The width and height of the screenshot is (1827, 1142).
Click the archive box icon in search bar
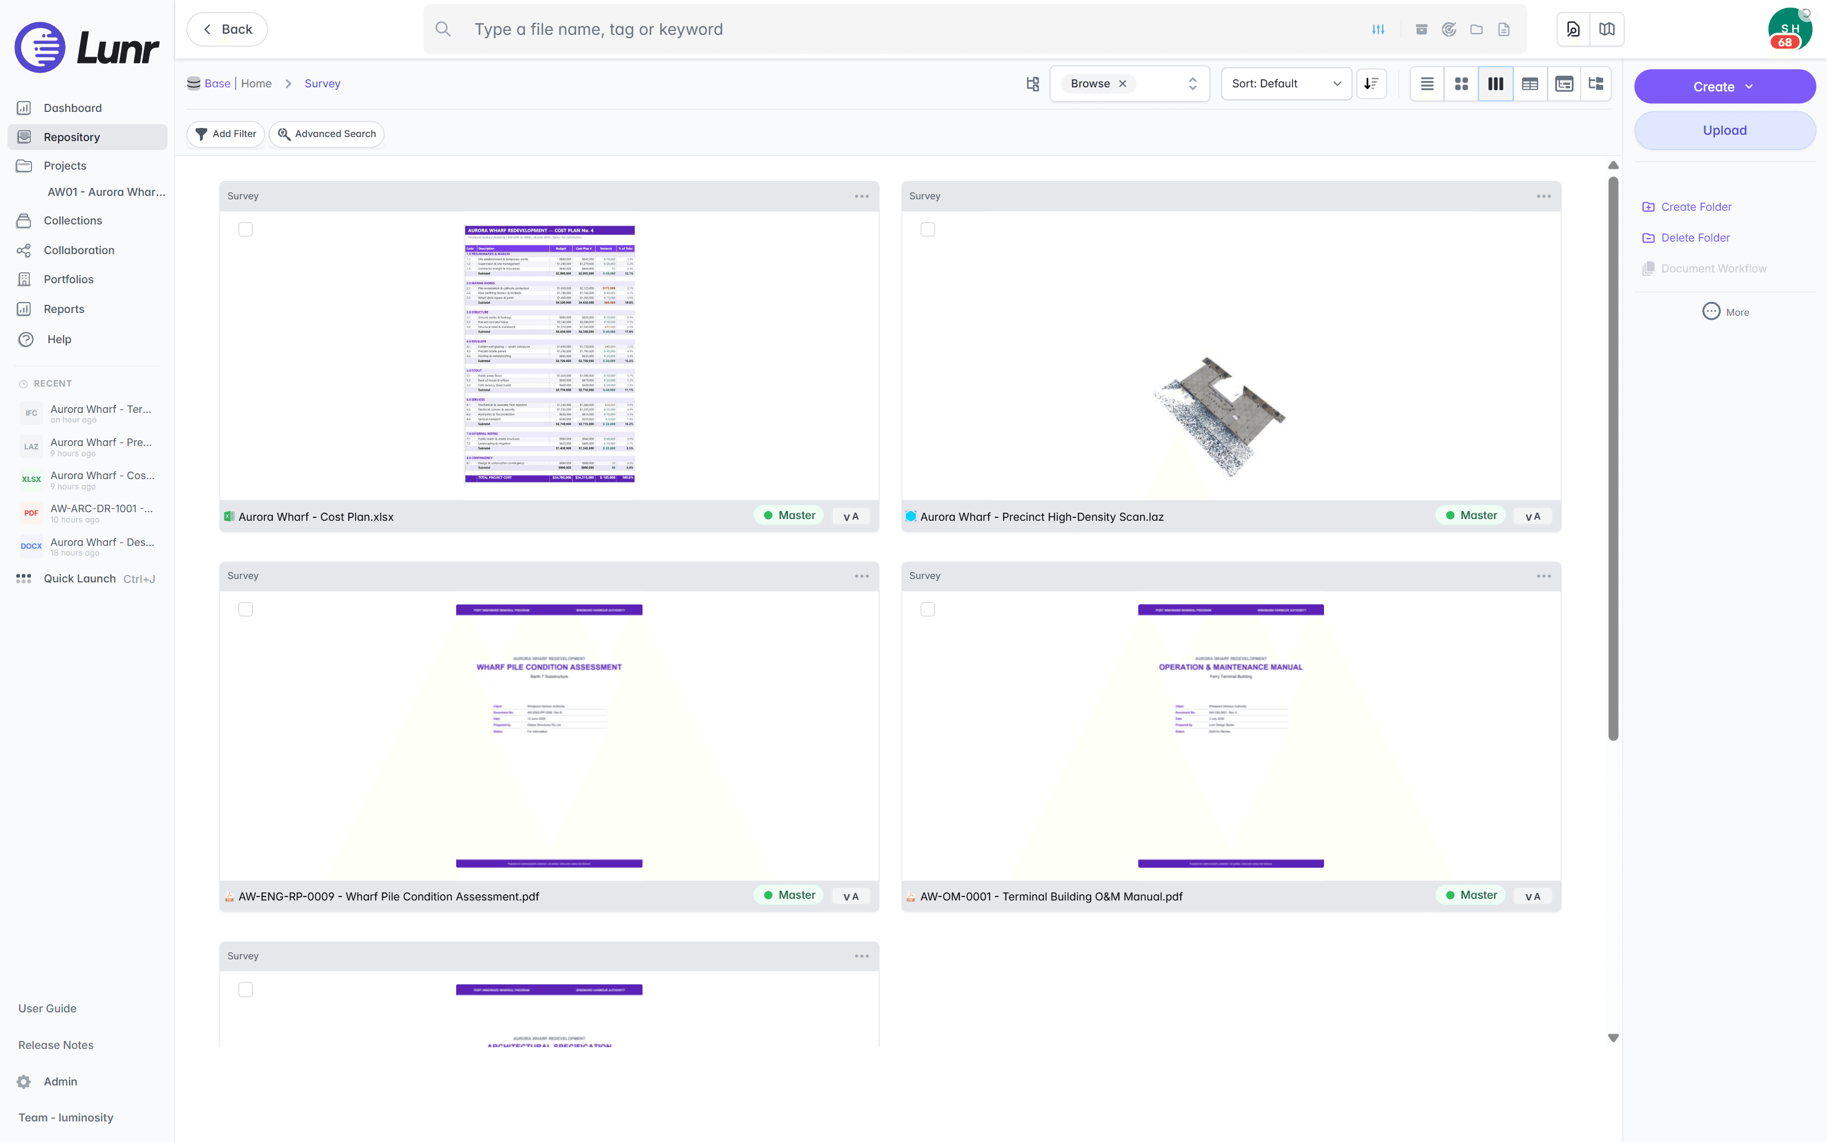(1421, 30)
